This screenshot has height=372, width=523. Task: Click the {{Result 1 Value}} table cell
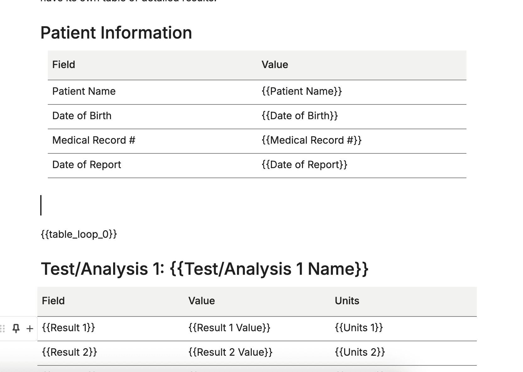point(229,328)
